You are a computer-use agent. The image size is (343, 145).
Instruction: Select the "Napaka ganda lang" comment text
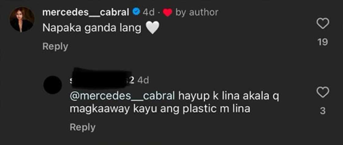[x=92, y=28]
